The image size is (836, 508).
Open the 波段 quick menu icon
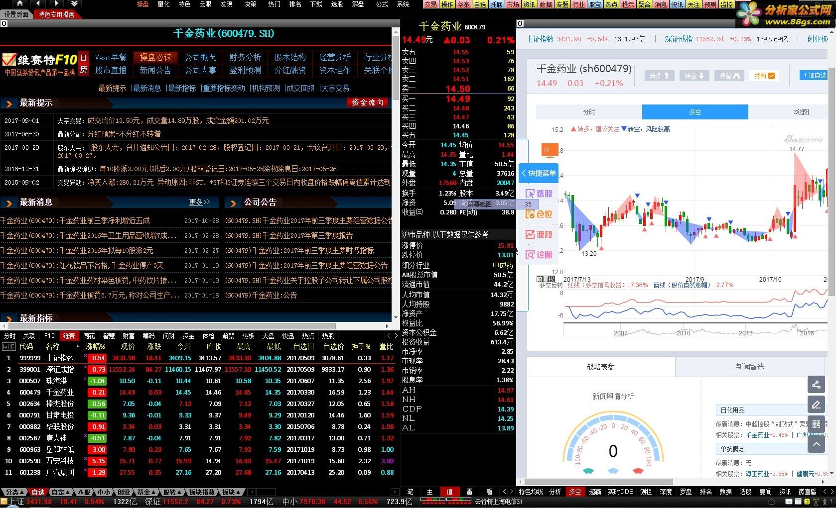pyautogui.click(x=539, y=234)
